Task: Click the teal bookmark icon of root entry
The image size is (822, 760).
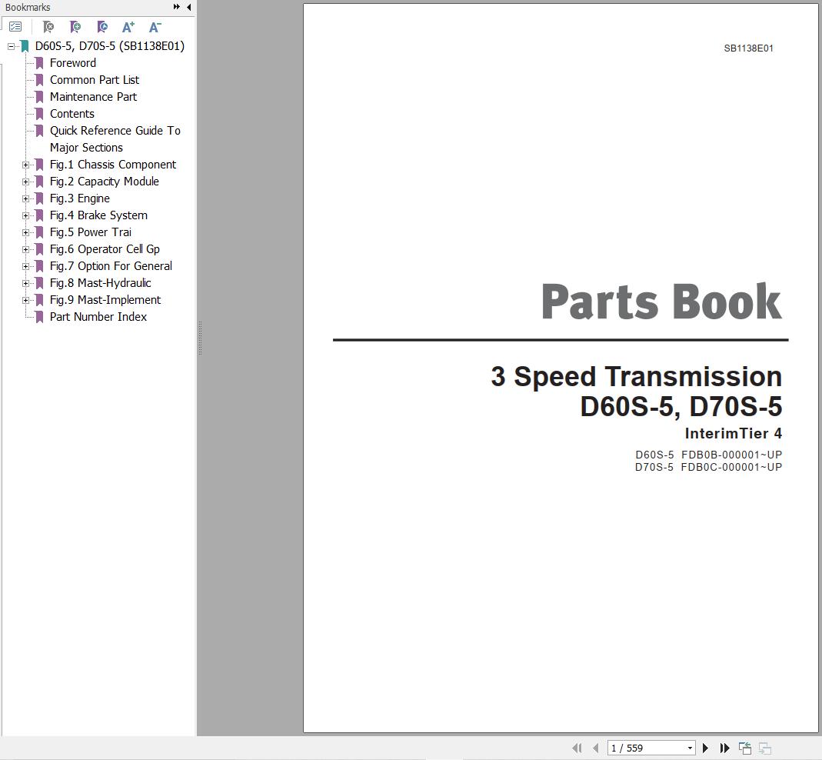Action: (x=25, y=46)
